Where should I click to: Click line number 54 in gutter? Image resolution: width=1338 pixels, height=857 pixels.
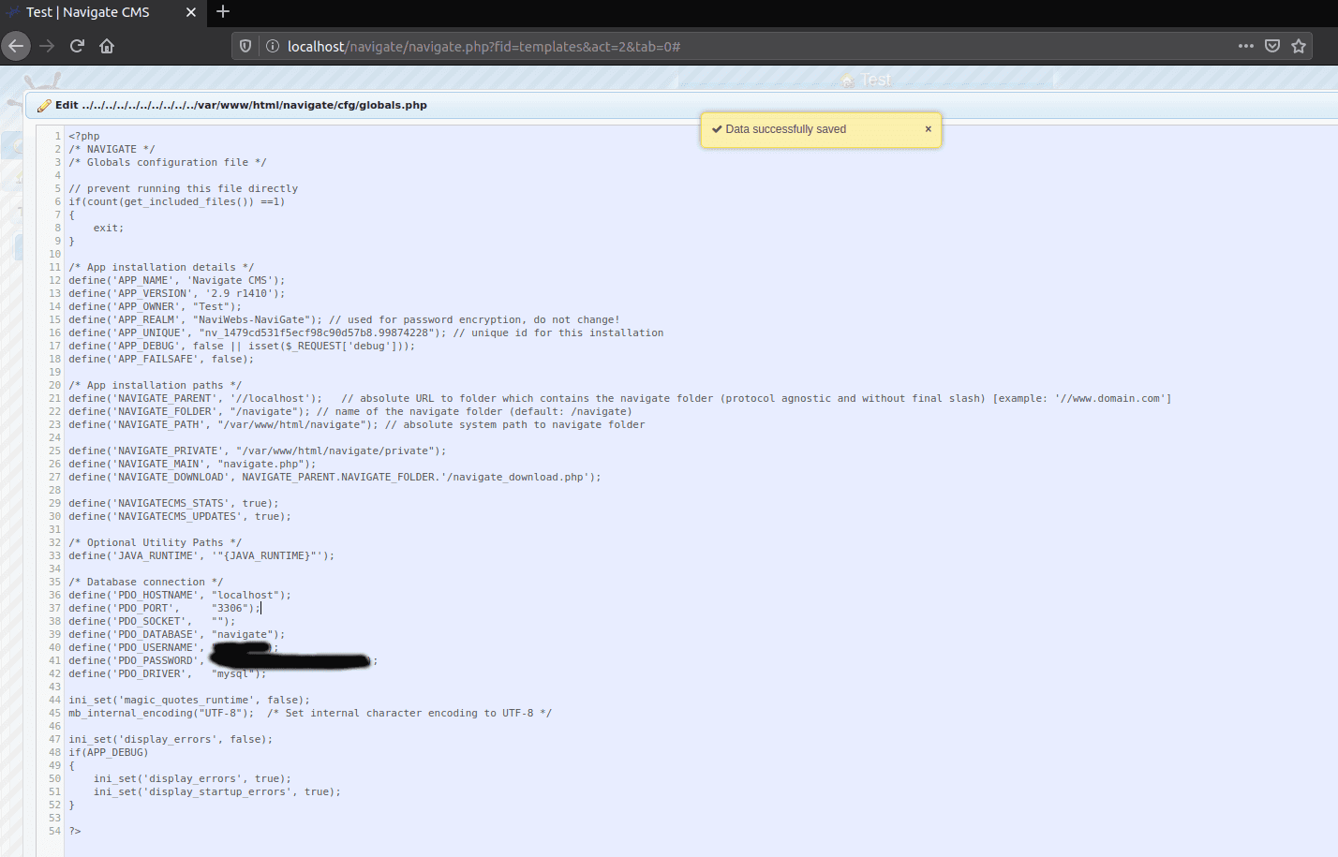pyautogui.click(x=54, y=831)
